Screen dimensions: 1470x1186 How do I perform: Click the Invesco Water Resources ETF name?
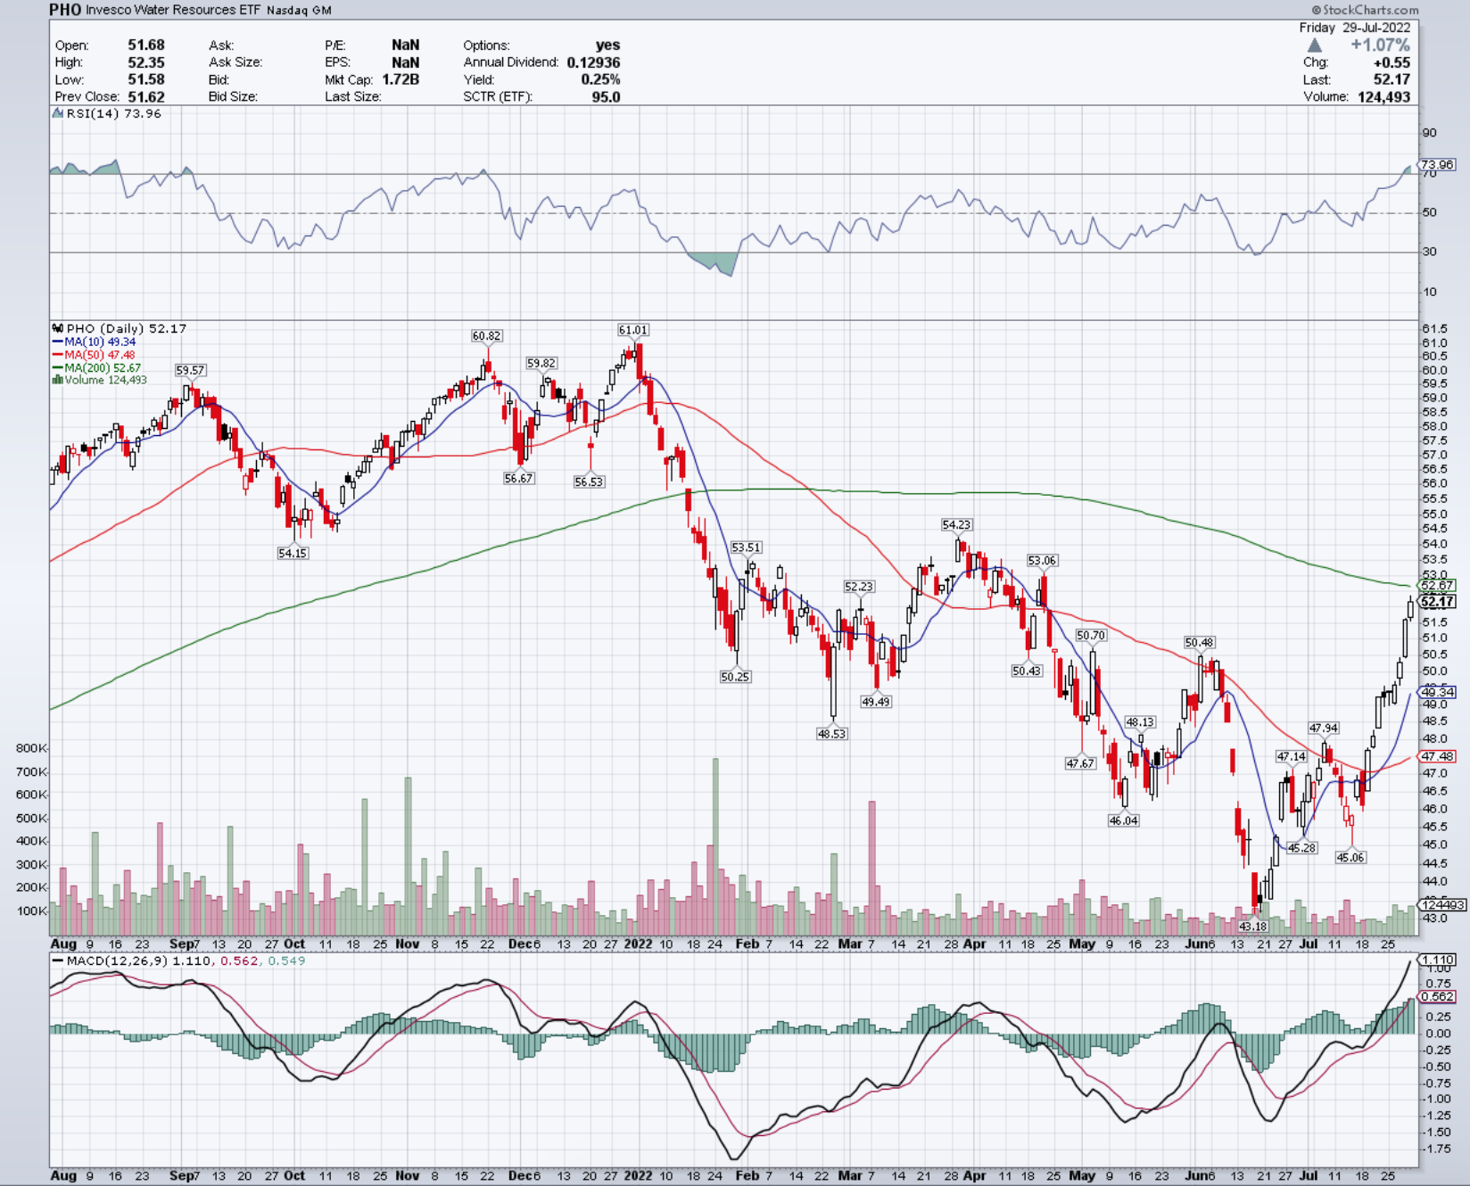point(172,11)
